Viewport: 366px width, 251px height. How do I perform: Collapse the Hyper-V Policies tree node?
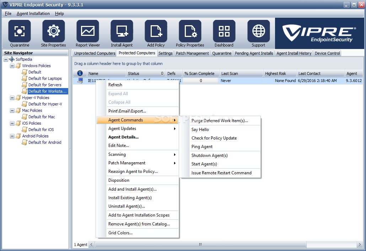point(12,98)
